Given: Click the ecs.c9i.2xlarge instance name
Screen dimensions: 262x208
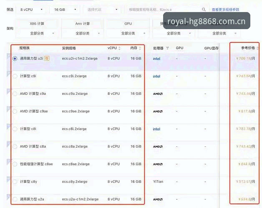Looking at the screenshot, I should (x=74, y=76).
